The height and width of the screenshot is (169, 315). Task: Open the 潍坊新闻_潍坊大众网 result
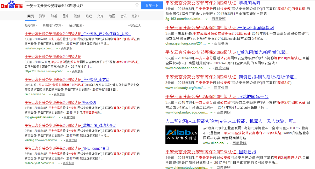(70, 125)
